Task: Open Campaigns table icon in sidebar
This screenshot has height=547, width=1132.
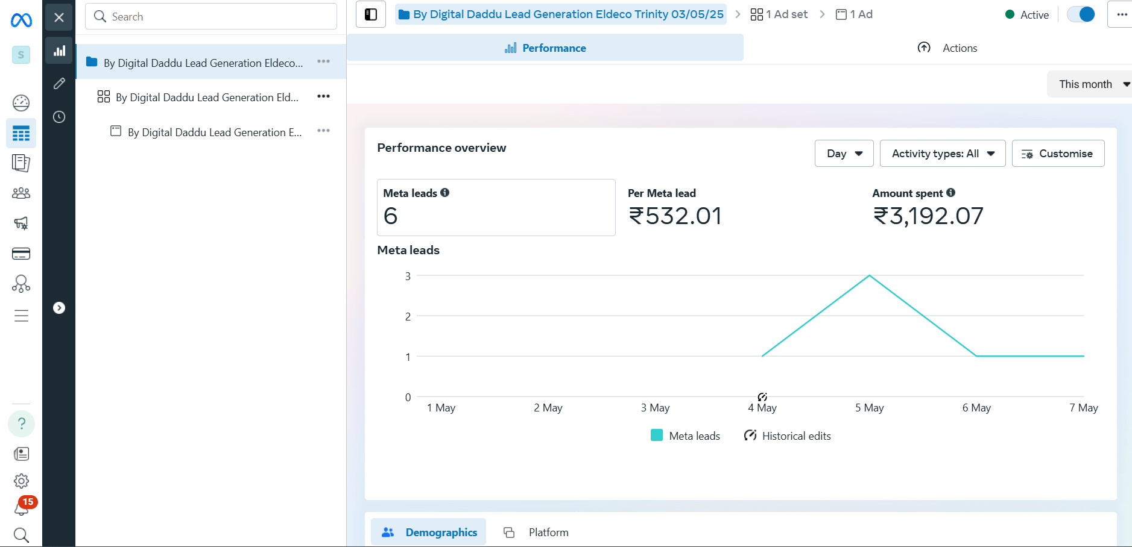Action: (21, 133)
